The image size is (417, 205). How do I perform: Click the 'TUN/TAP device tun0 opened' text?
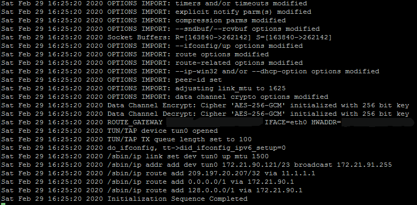click(163, 131)
